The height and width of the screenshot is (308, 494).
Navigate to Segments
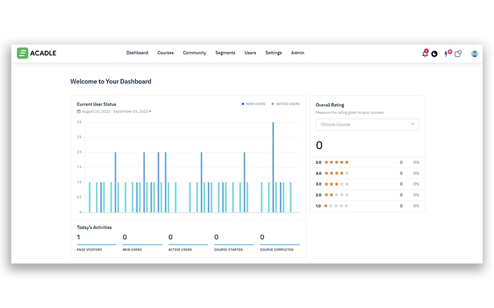click(x=225, y=53)
